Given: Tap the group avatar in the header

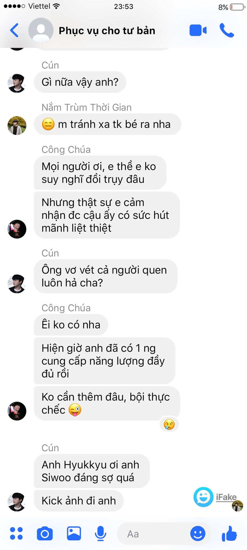Looking at the screenshot, I should tap(41, 30).
